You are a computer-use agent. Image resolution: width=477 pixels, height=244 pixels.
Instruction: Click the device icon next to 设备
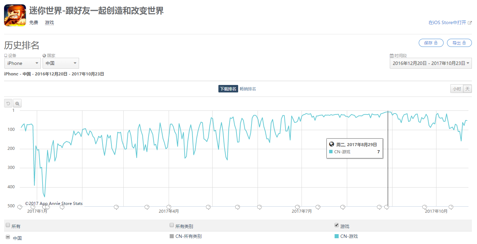tap(6, 55)
